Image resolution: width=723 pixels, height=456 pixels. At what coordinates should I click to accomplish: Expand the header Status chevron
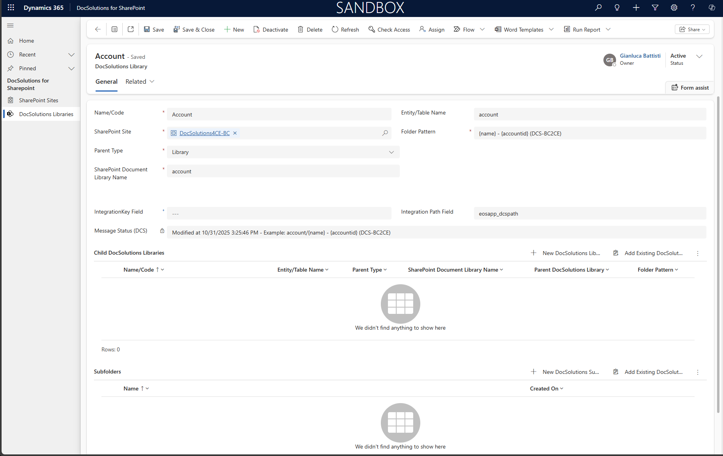click(x=699, y=56)
